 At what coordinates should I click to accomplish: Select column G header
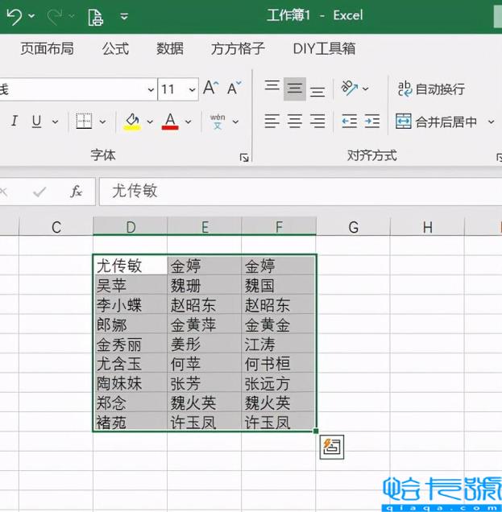[x=353, y=226]
